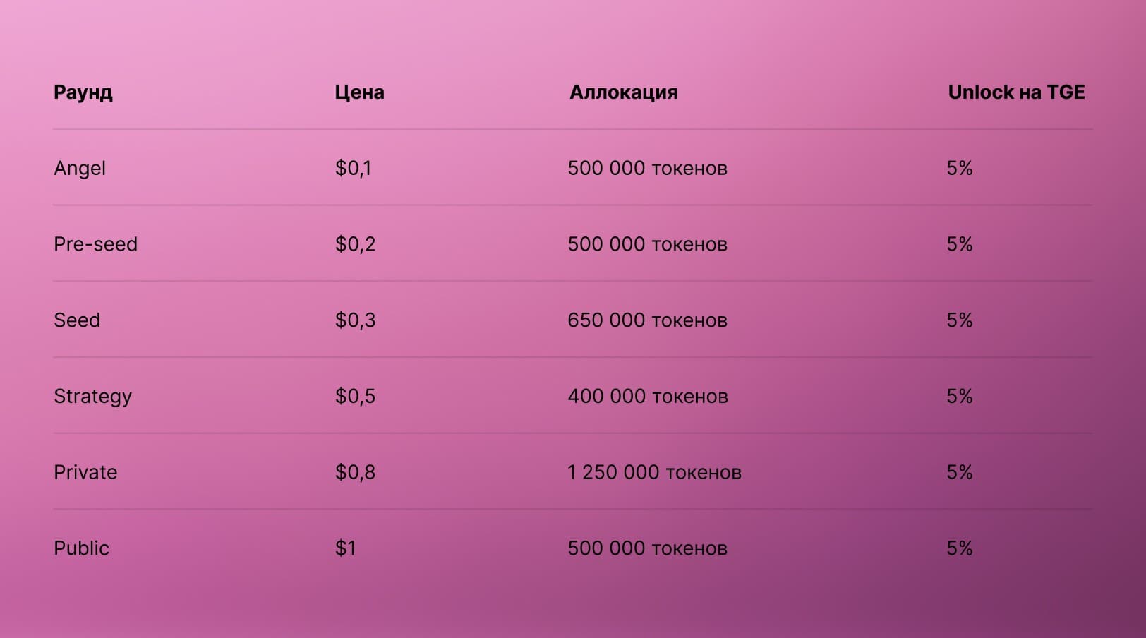Click the Аллокация column header
This screenshot has width=1146, height=638.
point(623,92)
